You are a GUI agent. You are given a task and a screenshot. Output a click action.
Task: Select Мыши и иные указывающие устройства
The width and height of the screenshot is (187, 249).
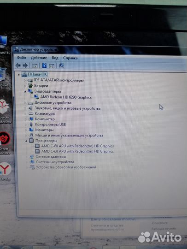(x=69, y=136)
